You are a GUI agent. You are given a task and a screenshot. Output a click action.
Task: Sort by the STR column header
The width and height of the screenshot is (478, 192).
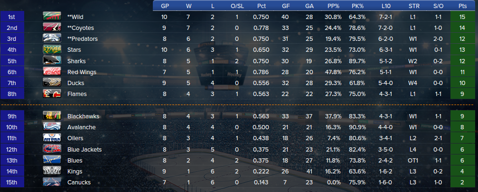413,6
